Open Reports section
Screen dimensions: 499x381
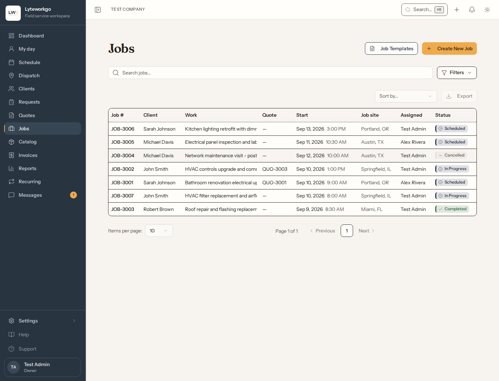pos(43,168)
